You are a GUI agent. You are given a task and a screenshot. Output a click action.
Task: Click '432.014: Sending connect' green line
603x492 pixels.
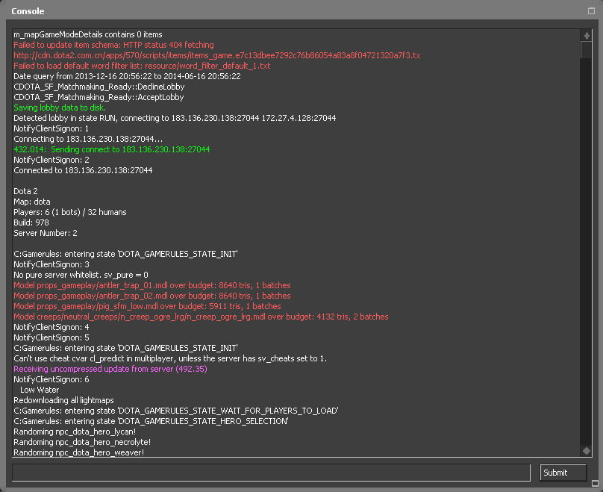tap(111, 149)
